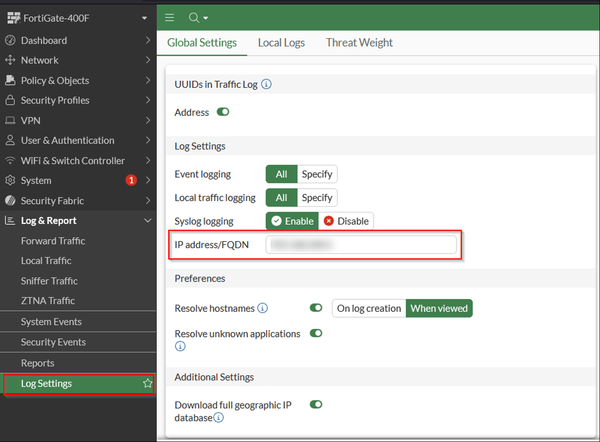Expand the System menu chevron

coord(148,180)
